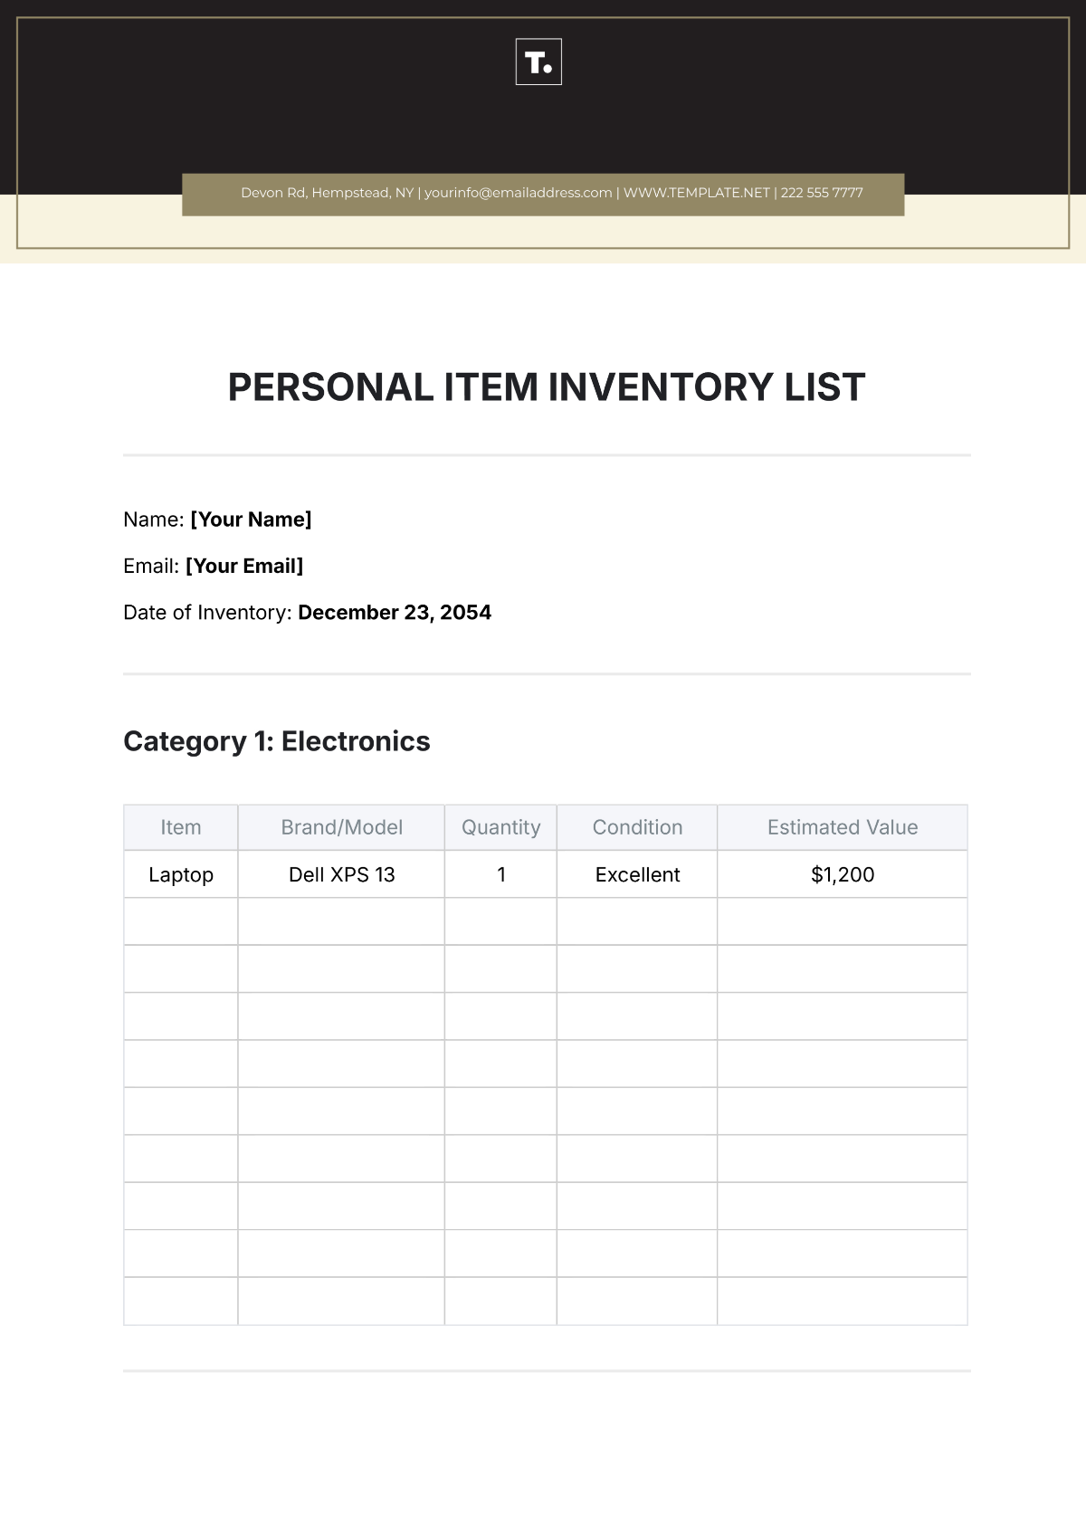Image resolution: width=1086 pixels, height=1535 pixels.
Task: Select the Laptop item cell
Action: click(181, 875)
